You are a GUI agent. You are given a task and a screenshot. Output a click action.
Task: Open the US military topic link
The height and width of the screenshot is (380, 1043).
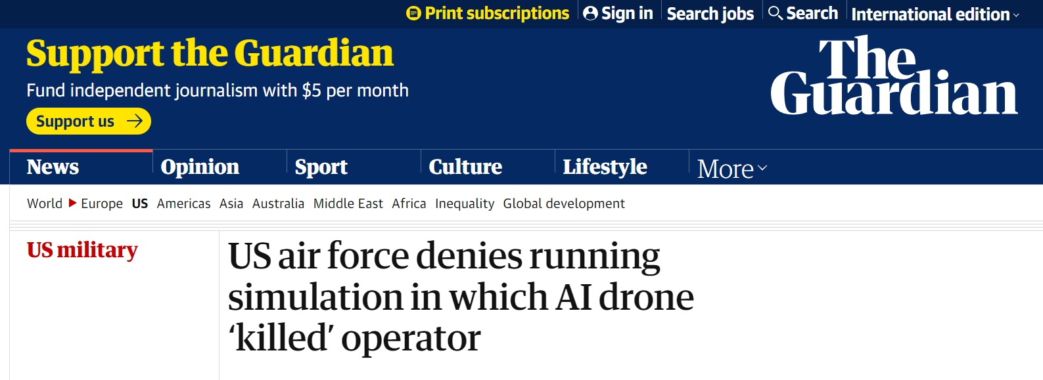pos(82,250)
